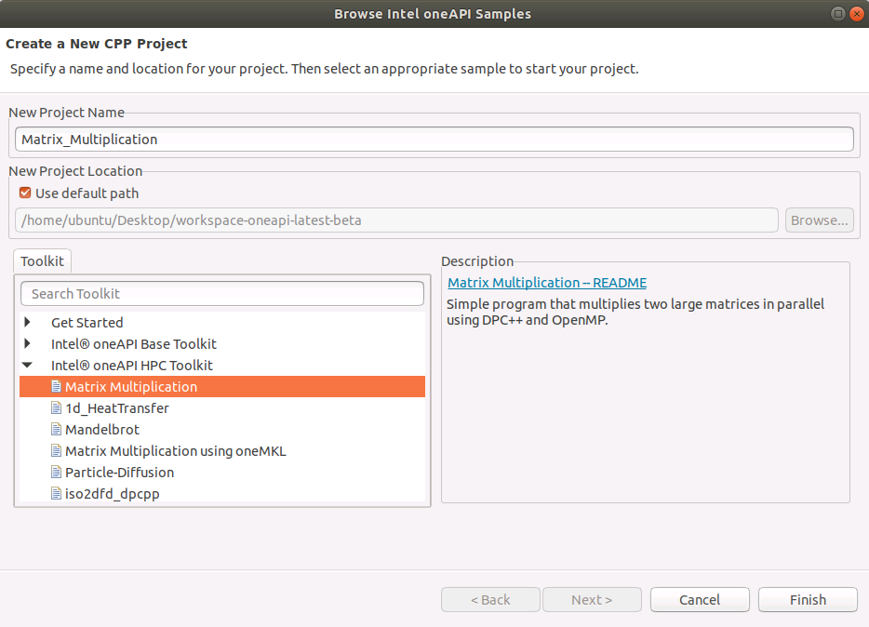Click the oneMKL matrix sample file icon
The image size is (869, 627).
(56, 450)
